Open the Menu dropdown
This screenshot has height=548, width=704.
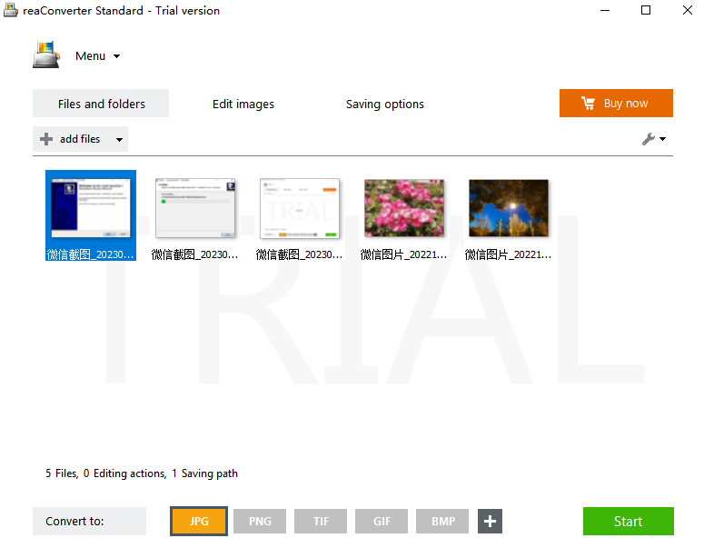97,56
